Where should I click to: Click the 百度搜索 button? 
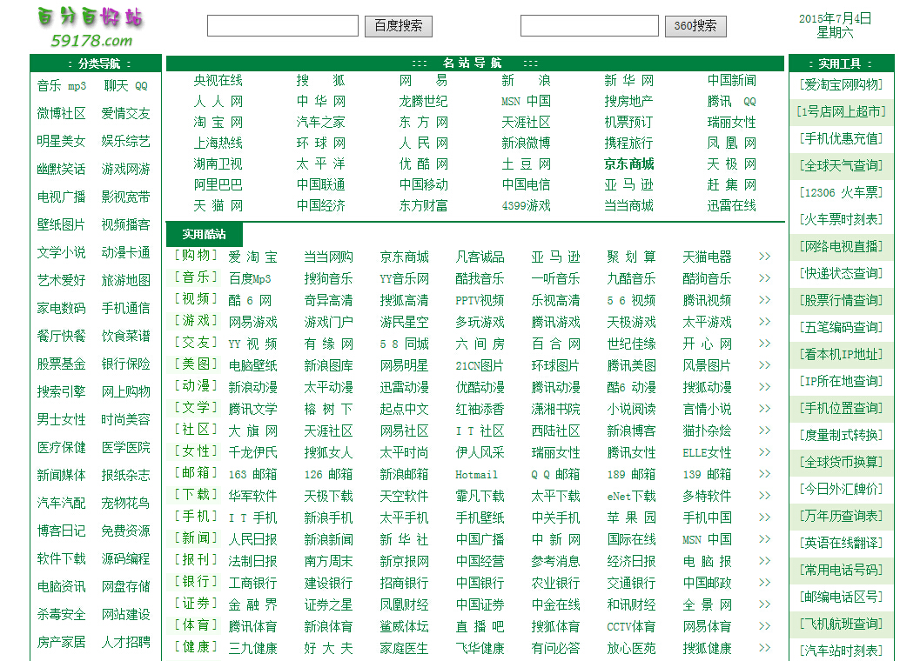[x=399, y=26]
